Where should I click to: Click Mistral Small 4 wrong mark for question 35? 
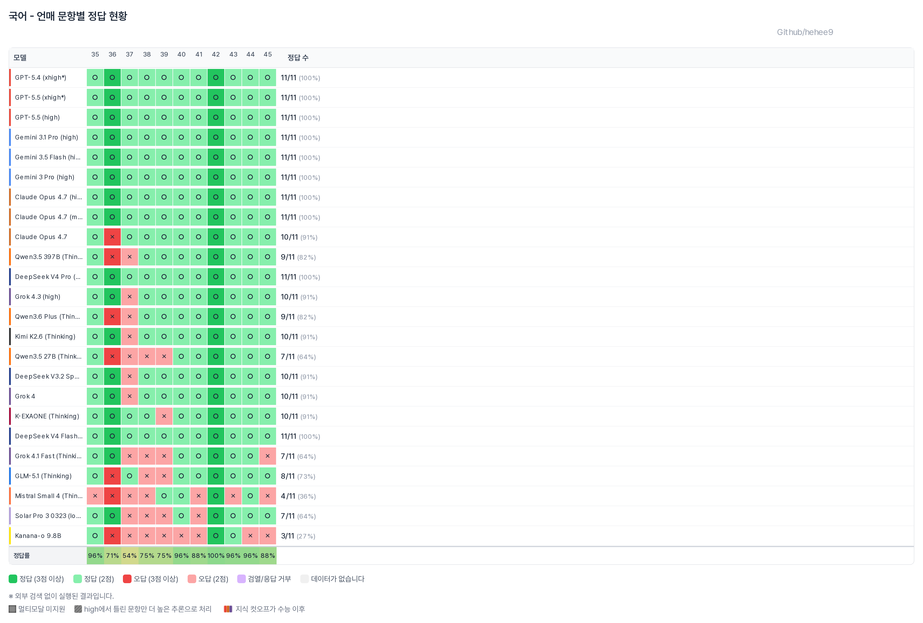coord(95,496)
